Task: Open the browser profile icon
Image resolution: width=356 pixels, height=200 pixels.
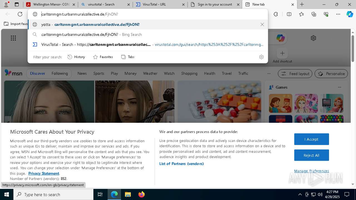Action: (6, 4)
